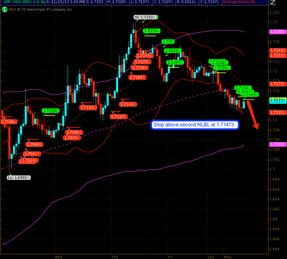Click the 1.732 tick on the price axis
Image resolution: width=287 pixels, height=259 pixels.
pos(274,13)
